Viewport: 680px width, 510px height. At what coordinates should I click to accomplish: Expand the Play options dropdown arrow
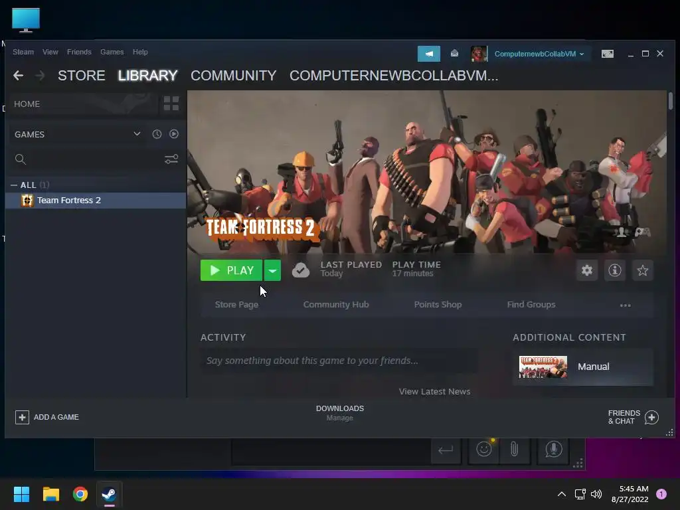tap(272, 270)
